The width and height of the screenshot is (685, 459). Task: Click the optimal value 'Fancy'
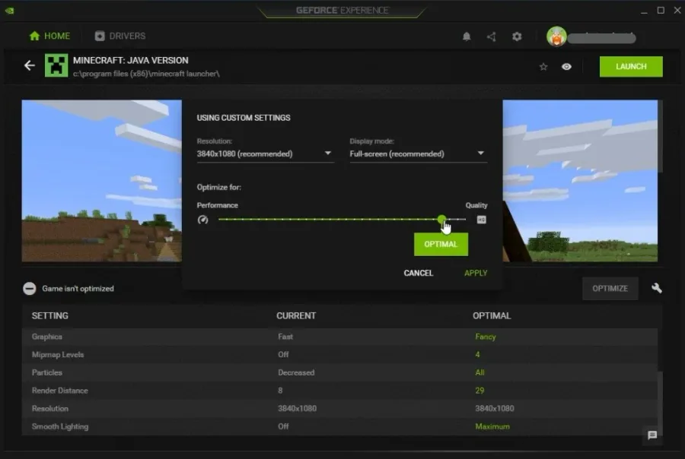[x=486, y=337]
